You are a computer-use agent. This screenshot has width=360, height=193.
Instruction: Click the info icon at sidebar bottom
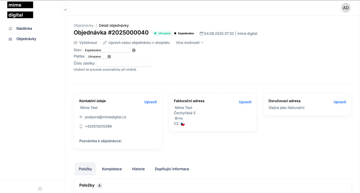(40, 189)
